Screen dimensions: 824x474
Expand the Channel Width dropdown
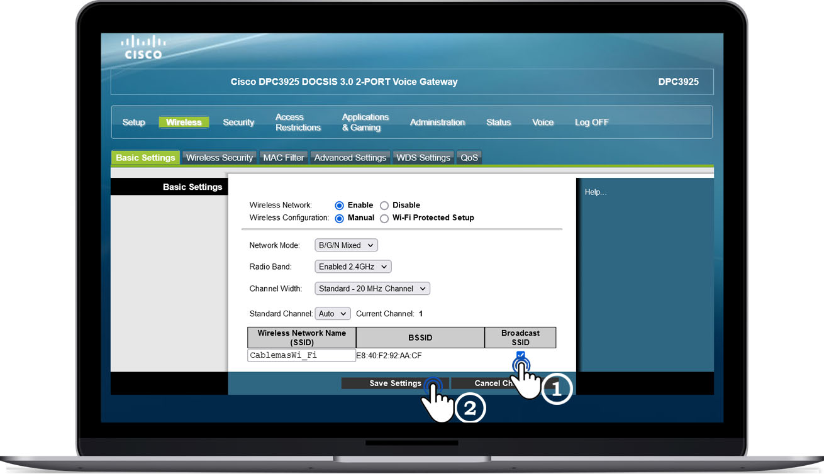pos(372,289)
